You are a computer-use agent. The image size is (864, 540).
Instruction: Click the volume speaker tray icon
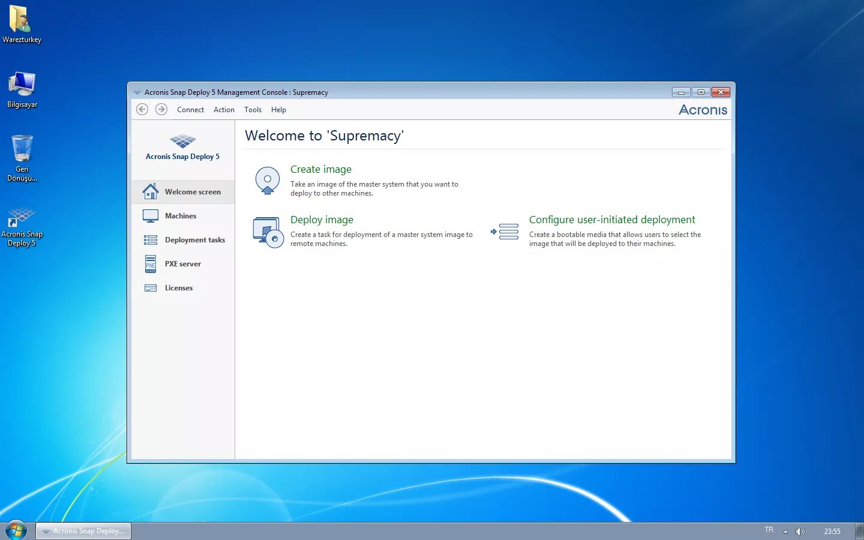(x=800, y=531)
